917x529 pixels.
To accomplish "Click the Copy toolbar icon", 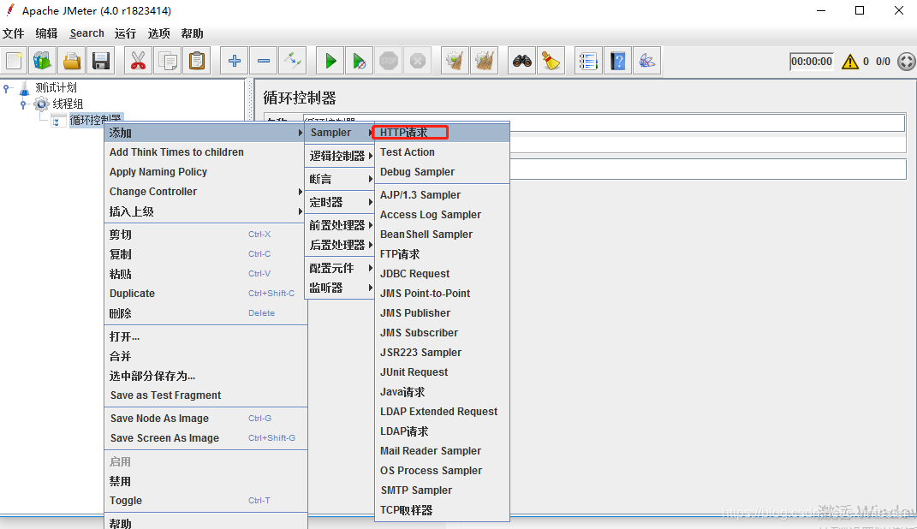I will (167, 61).
